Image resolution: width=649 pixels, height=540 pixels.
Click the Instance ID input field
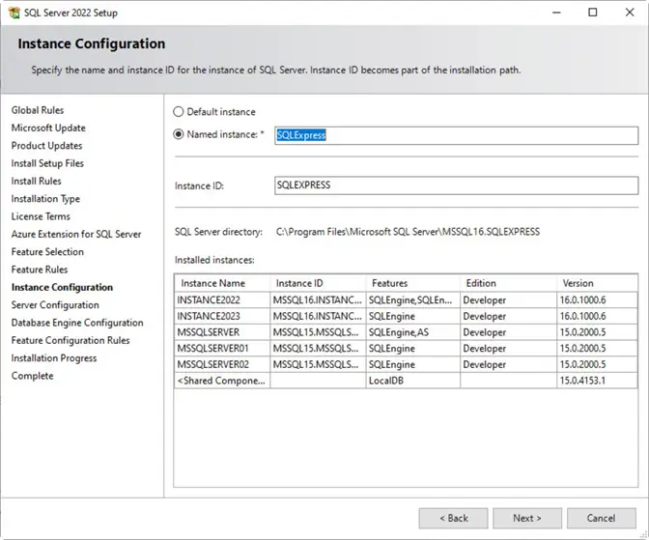454,185
